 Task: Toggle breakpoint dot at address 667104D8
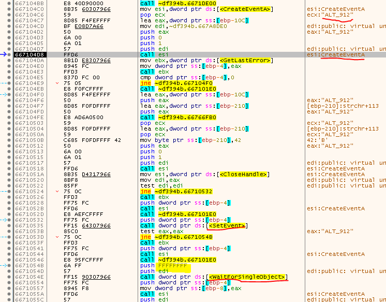click(11, 54)
